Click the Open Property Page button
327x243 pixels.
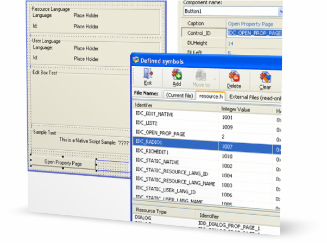pyautogui.click(x=63, y=163)
